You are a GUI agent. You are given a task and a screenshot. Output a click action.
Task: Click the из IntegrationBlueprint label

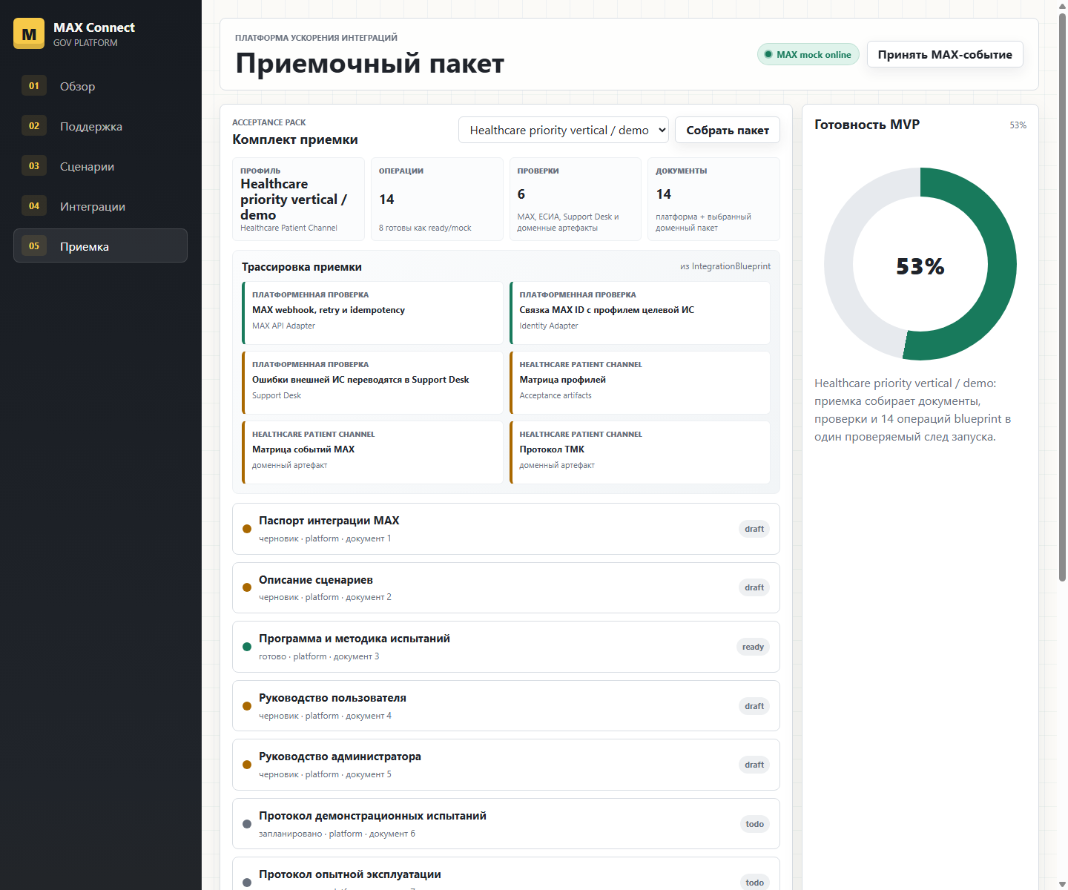(725, 266)
